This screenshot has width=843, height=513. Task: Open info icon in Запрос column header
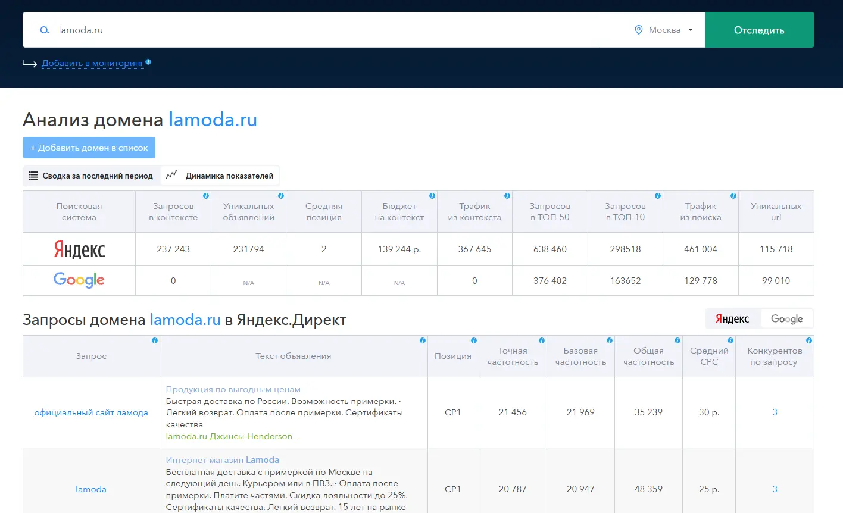[155, 340]
